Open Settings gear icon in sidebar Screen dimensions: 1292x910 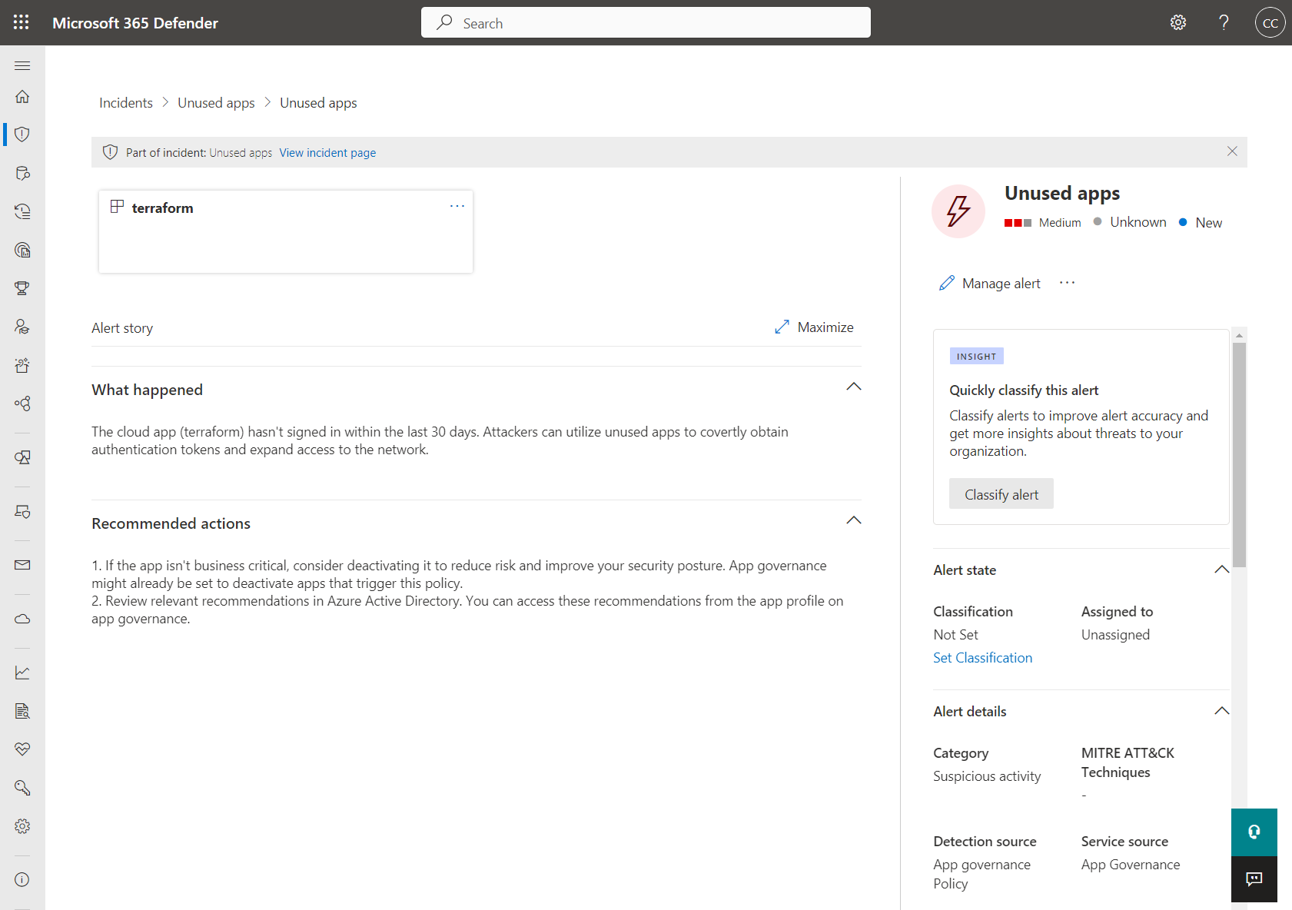[x=22, y=826]
